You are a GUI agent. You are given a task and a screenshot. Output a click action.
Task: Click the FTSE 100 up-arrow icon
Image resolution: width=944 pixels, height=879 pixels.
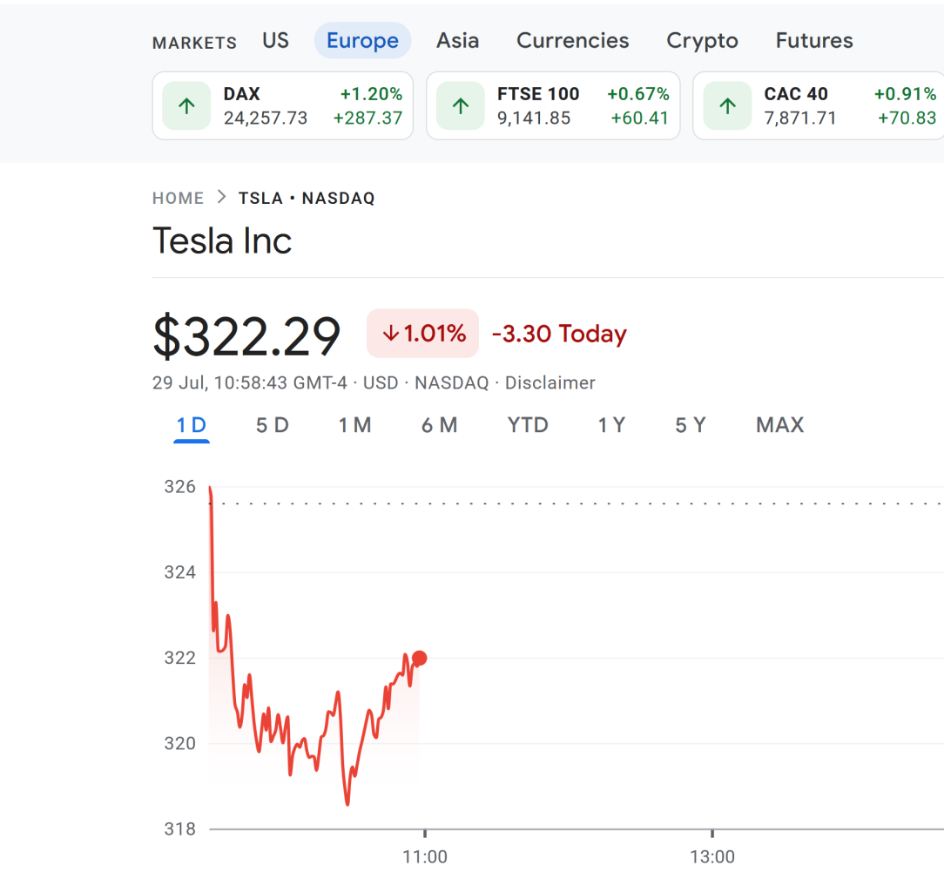coord(461,106)
